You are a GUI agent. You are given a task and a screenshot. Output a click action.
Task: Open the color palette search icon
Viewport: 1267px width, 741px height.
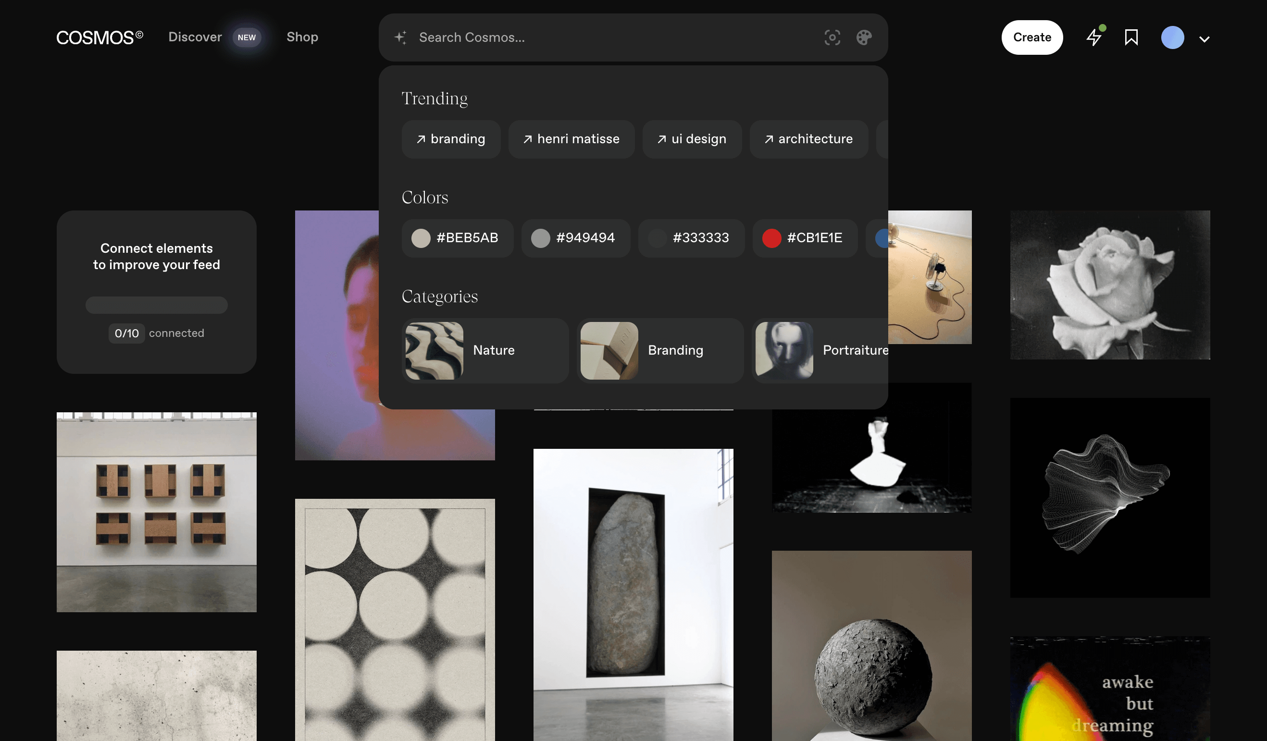tap(864, 37)
